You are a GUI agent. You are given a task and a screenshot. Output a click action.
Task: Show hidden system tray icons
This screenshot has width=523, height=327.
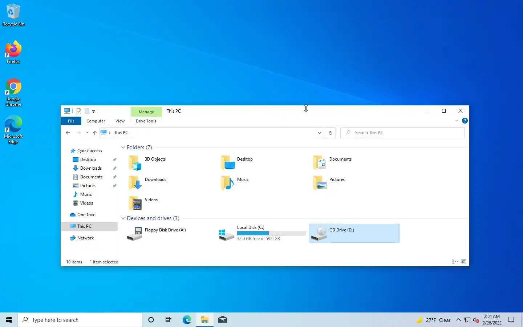[458, 320]
